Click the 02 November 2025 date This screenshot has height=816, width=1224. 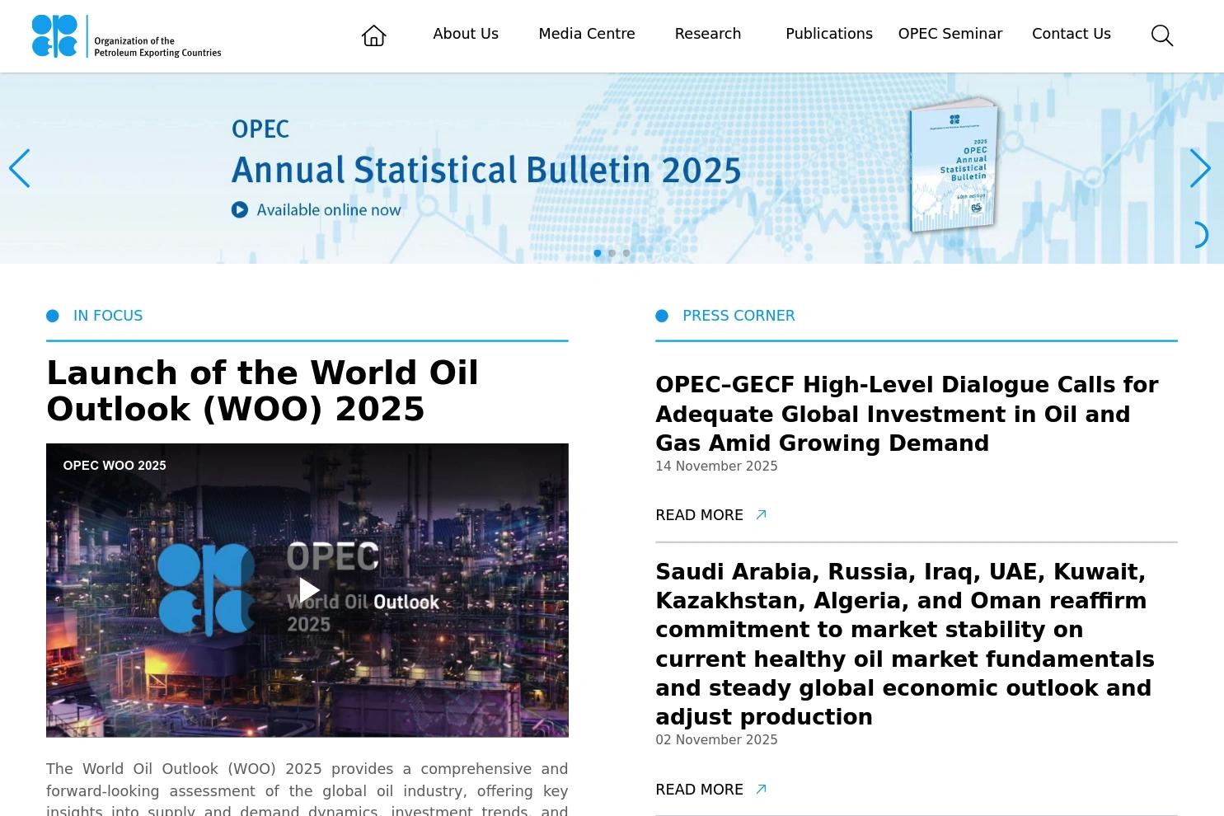point(716,740)
